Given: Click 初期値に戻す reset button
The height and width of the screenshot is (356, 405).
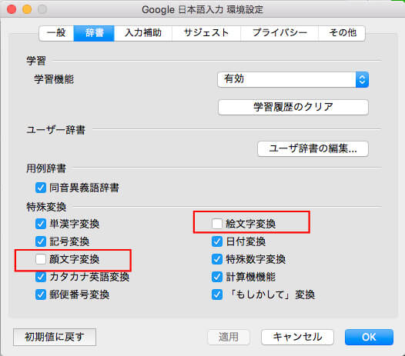Looking at the screenshot, I should tap(55, 337).
